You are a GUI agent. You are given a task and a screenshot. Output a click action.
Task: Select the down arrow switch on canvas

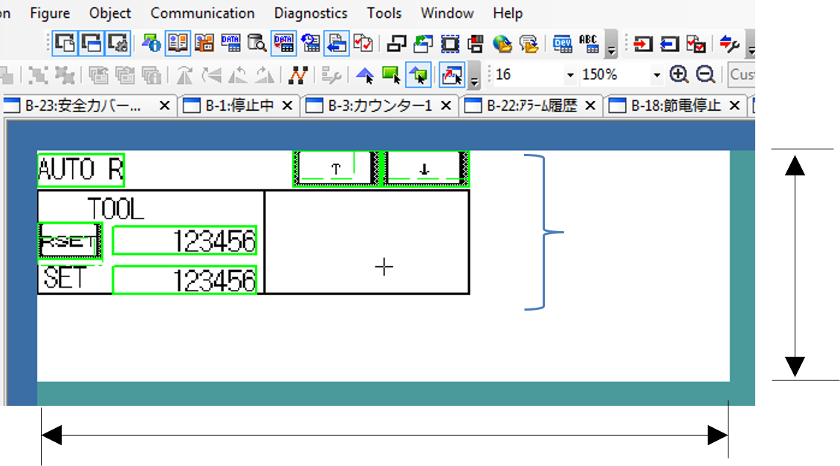pos(424,169)
